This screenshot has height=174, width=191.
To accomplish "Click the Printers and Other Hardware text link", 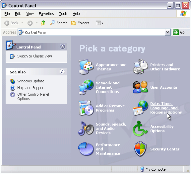I will pyautogui.click(x=165, y=67).
